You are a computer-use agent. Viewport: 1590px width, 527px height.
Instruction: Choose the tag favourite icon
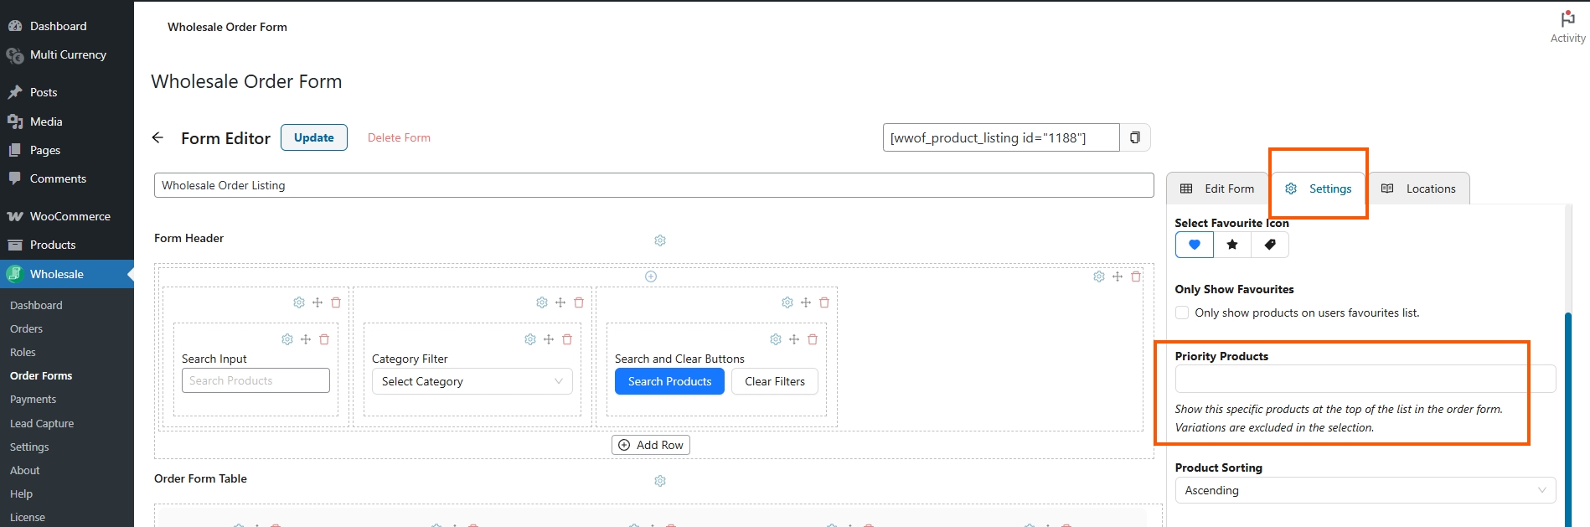point(1270,245)
